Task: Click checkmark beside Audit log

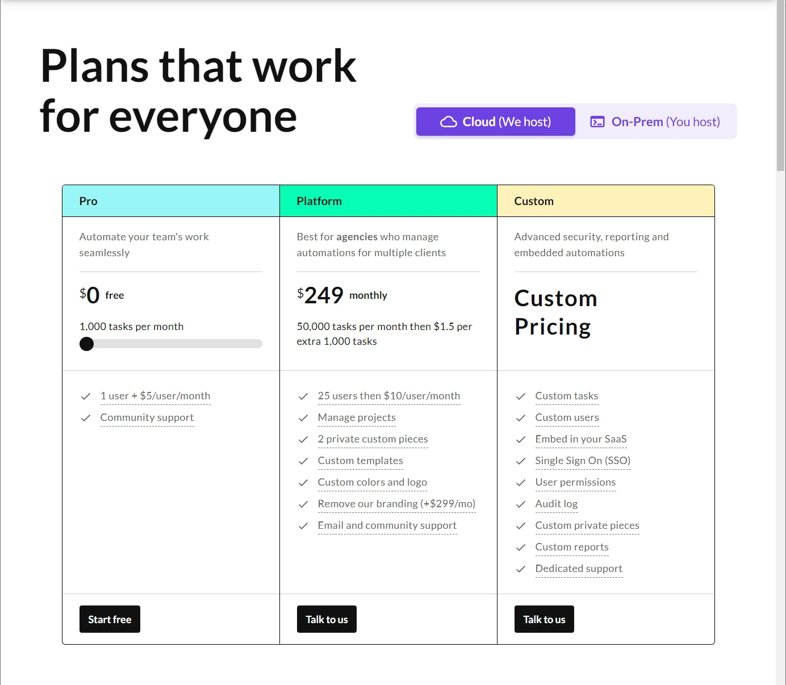Action: click(x=521, y=504)
